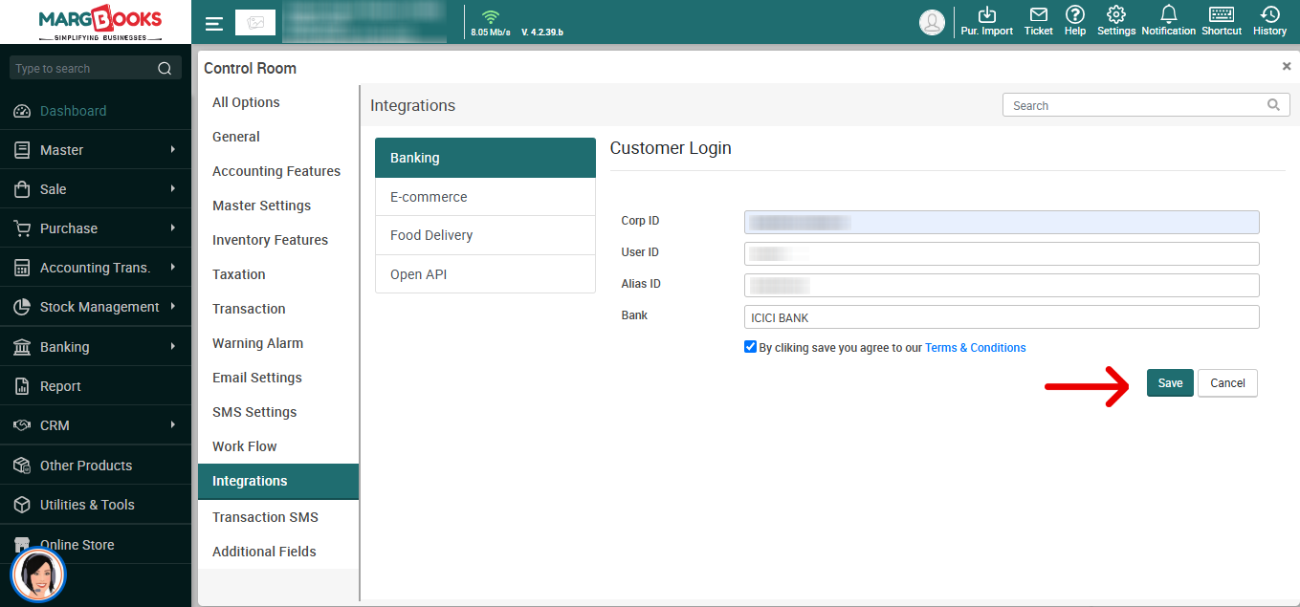Click the Utilities & Tools cube icon
Viewport: 1300px width, 607px height.
click(x=22, y=505)
